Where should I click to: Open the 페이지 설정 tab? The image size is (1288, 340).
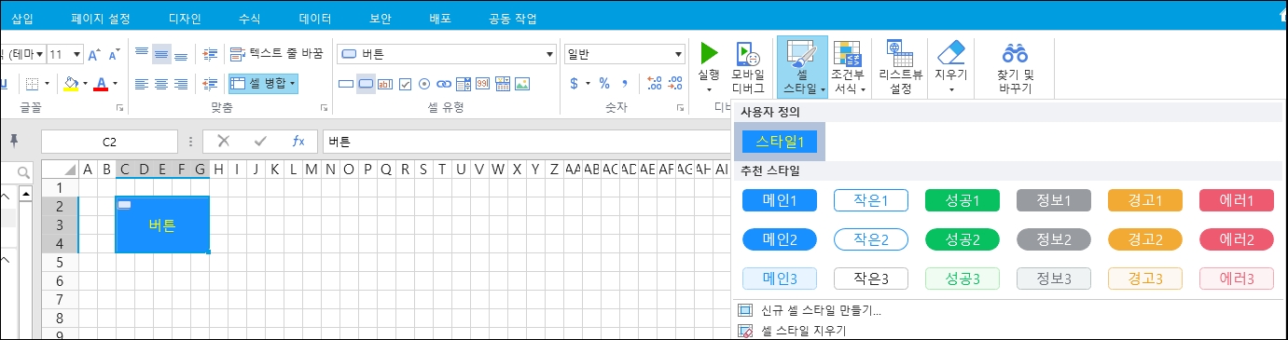click(x=101, y=19)
